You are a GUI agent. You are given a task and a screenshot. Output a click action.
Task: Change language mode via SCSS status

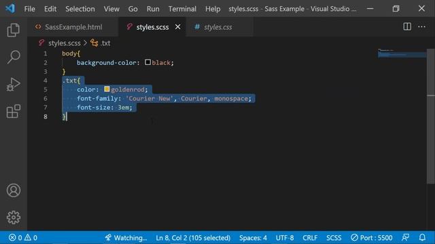[334, 238]
